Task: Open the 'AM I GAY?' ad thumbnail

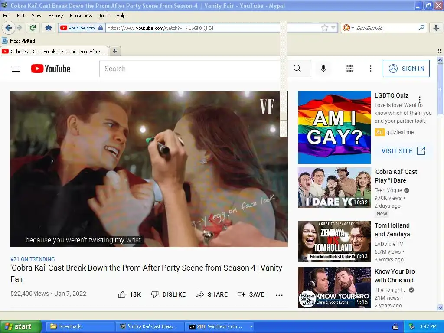Action: (334, 127)
